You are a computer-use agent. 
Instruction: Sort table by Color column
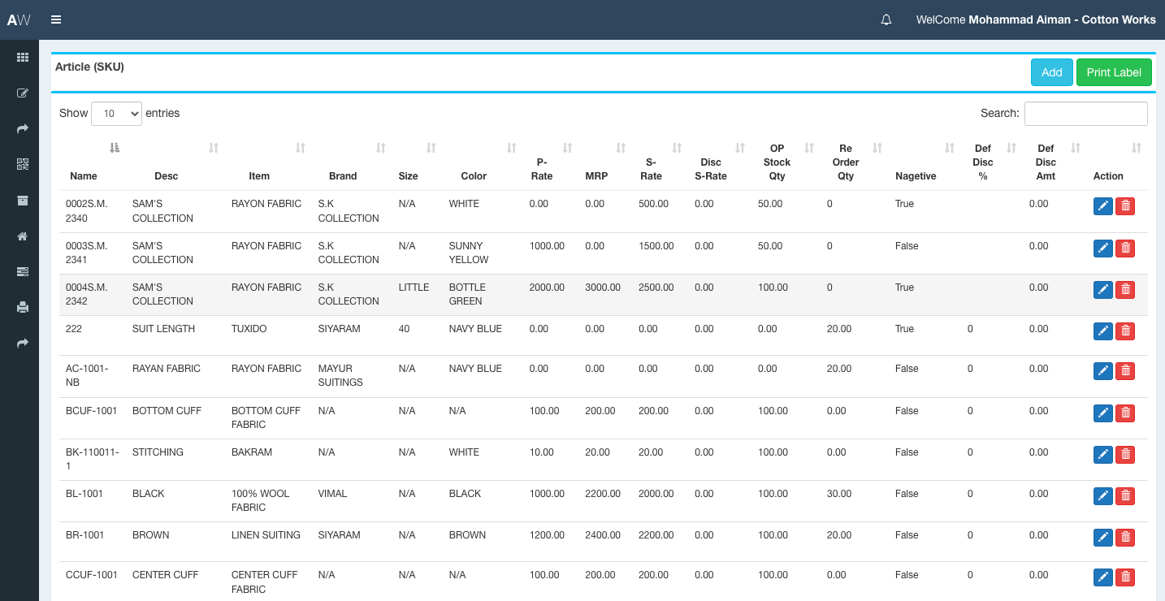[483, 162]
